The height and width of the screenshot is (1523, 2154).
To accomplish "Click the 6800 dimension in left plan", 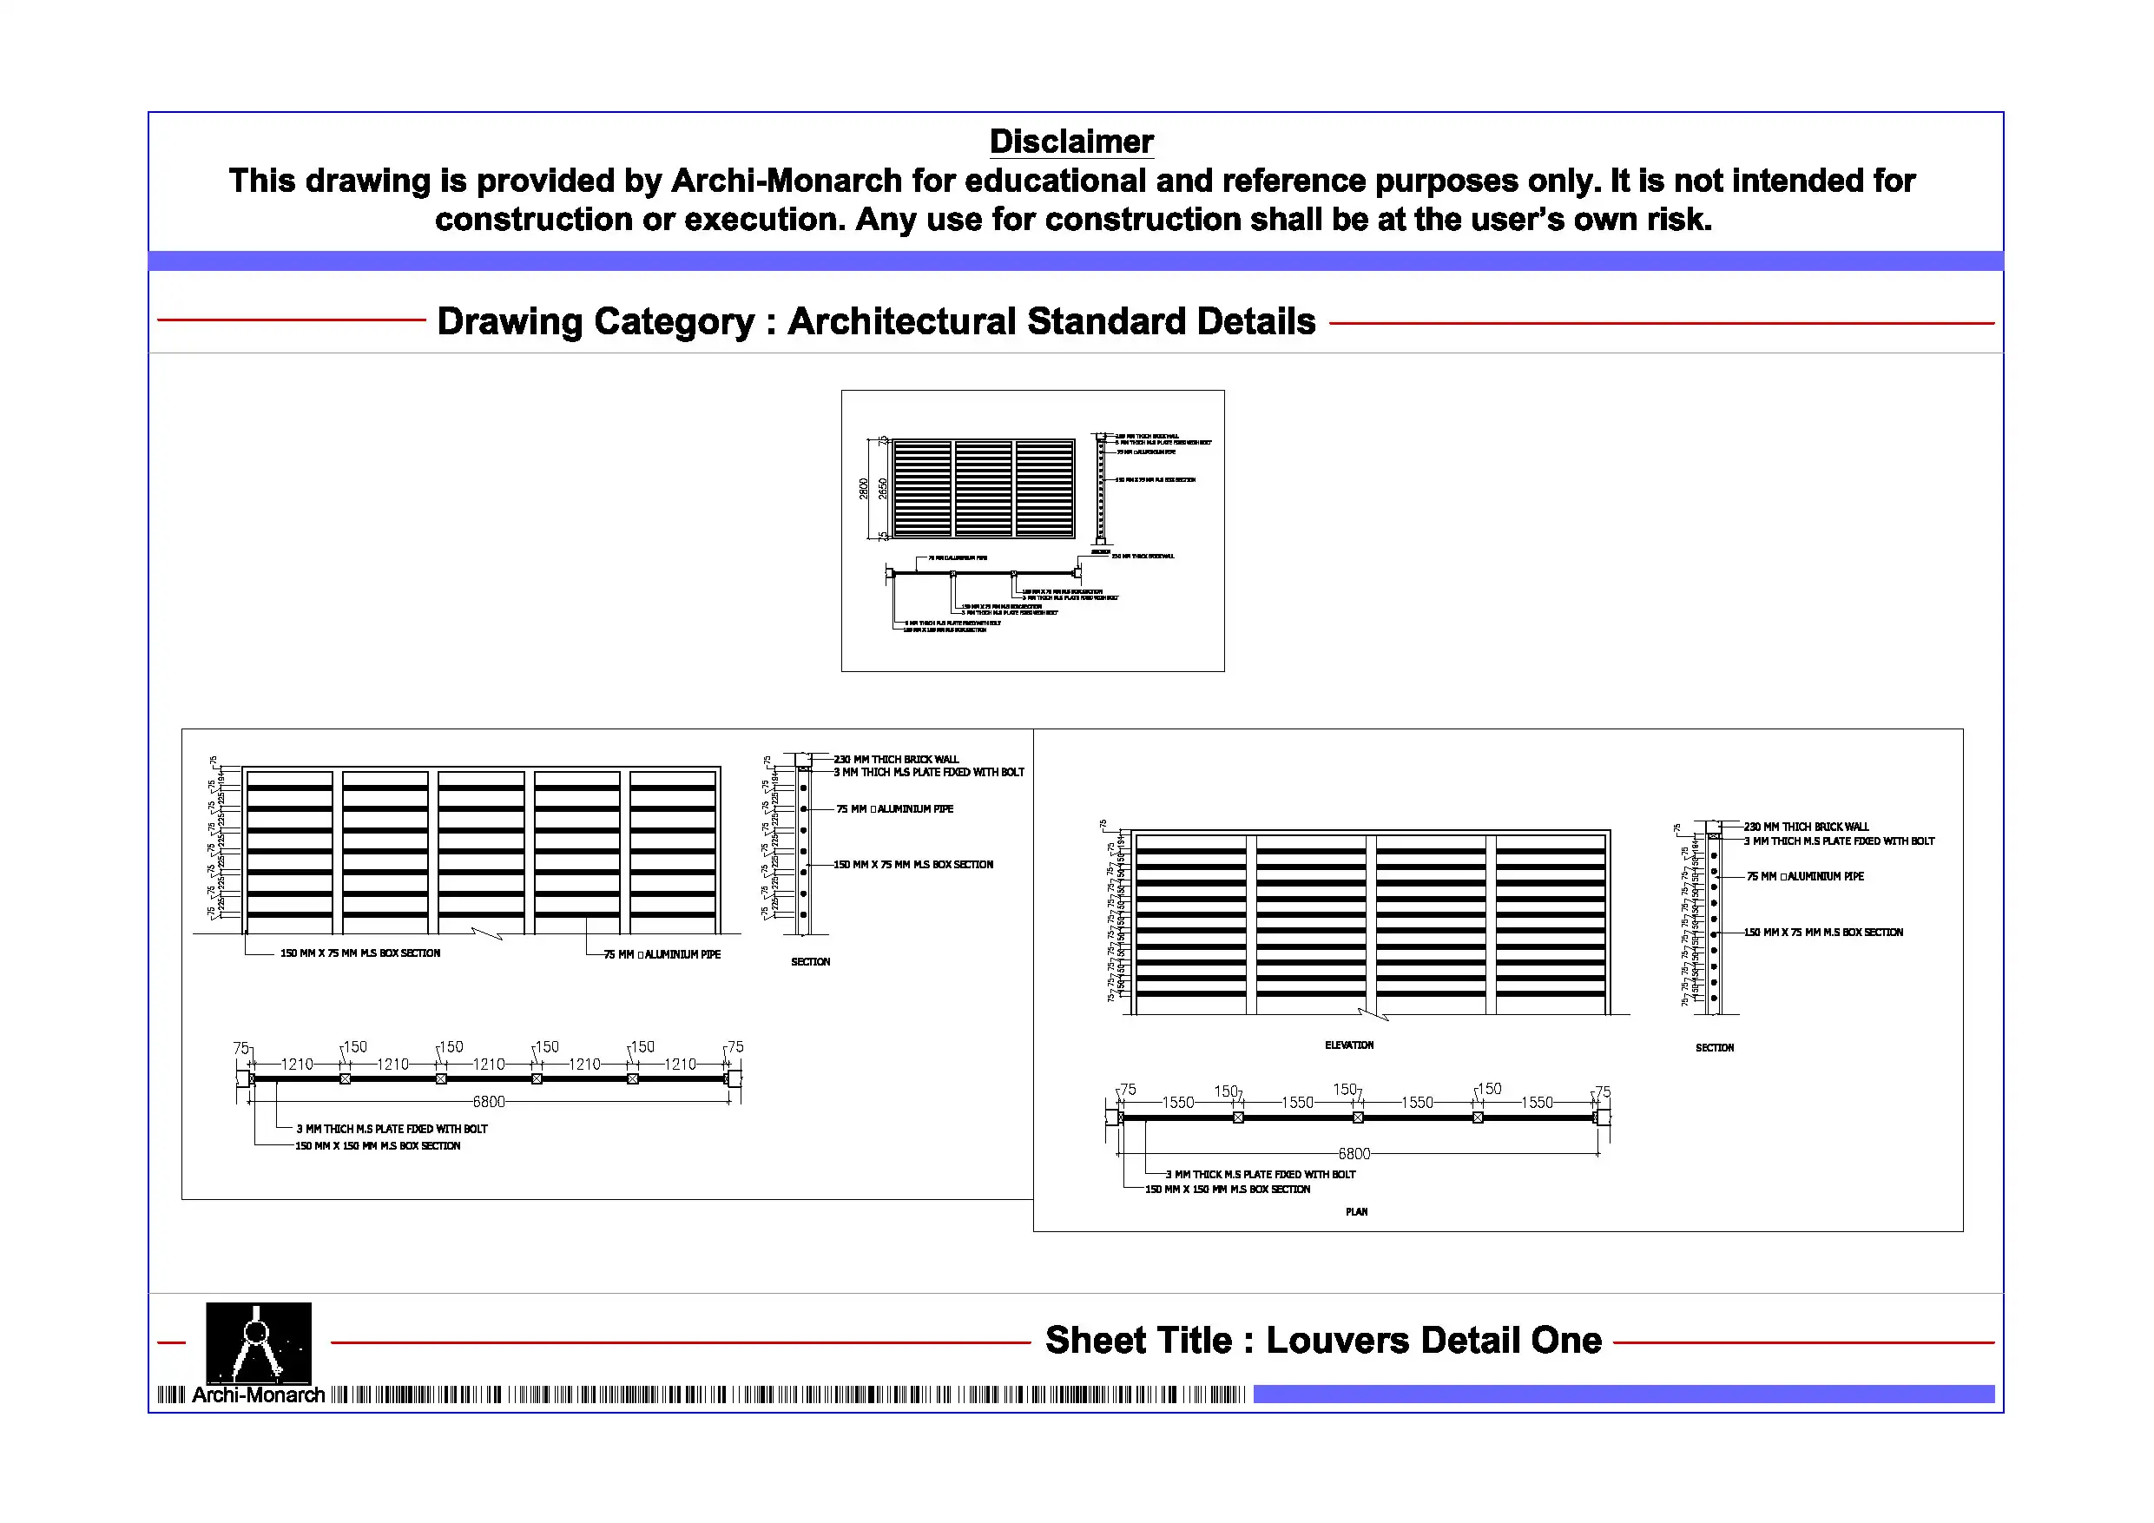I will point(489,1102).
